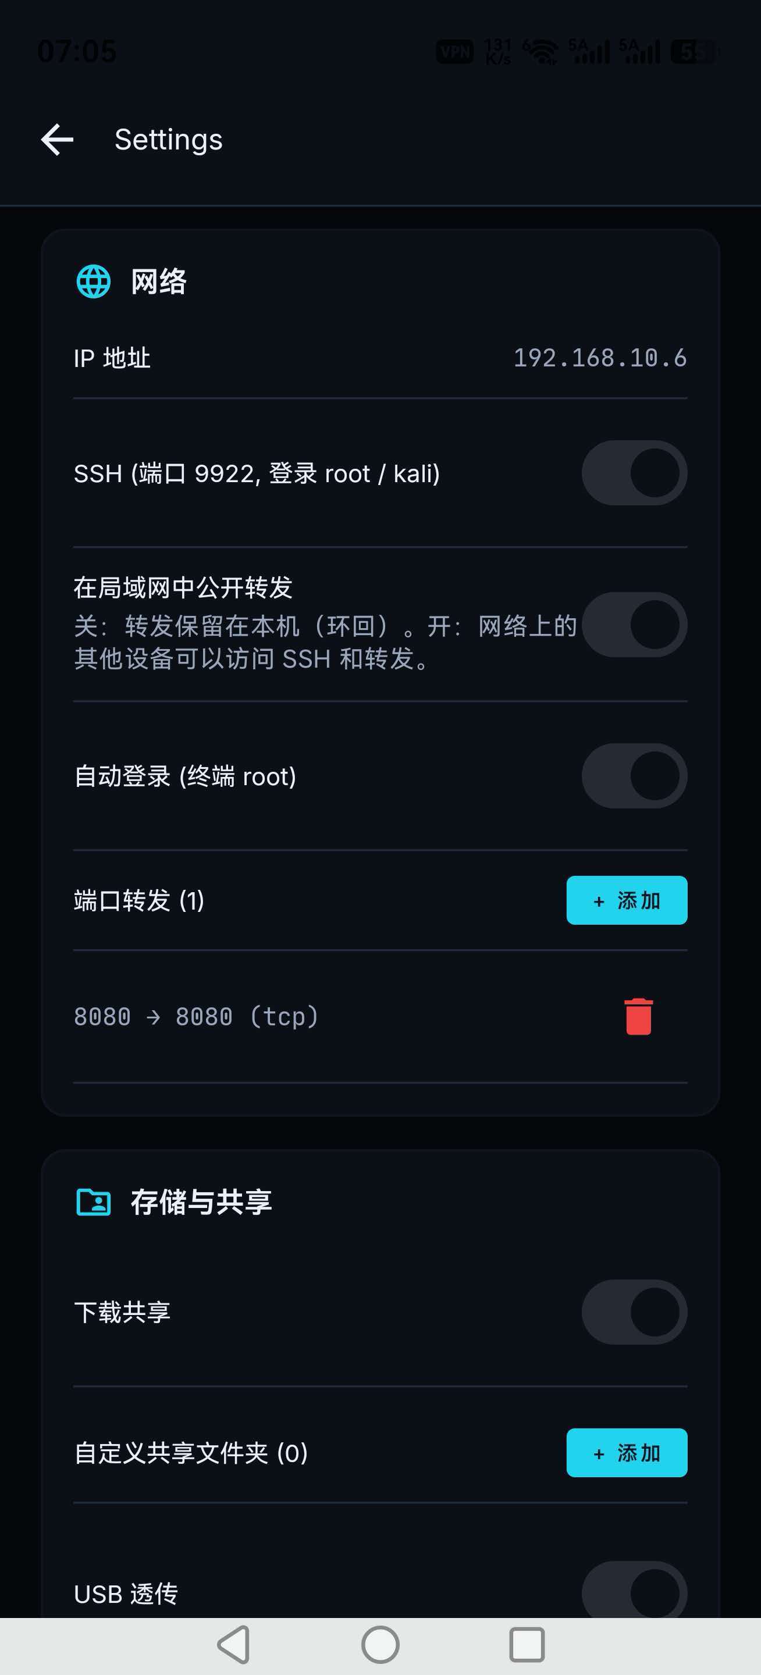Click the globe icon next to 网络
761x1675 pixels.
tap(94, 281)
